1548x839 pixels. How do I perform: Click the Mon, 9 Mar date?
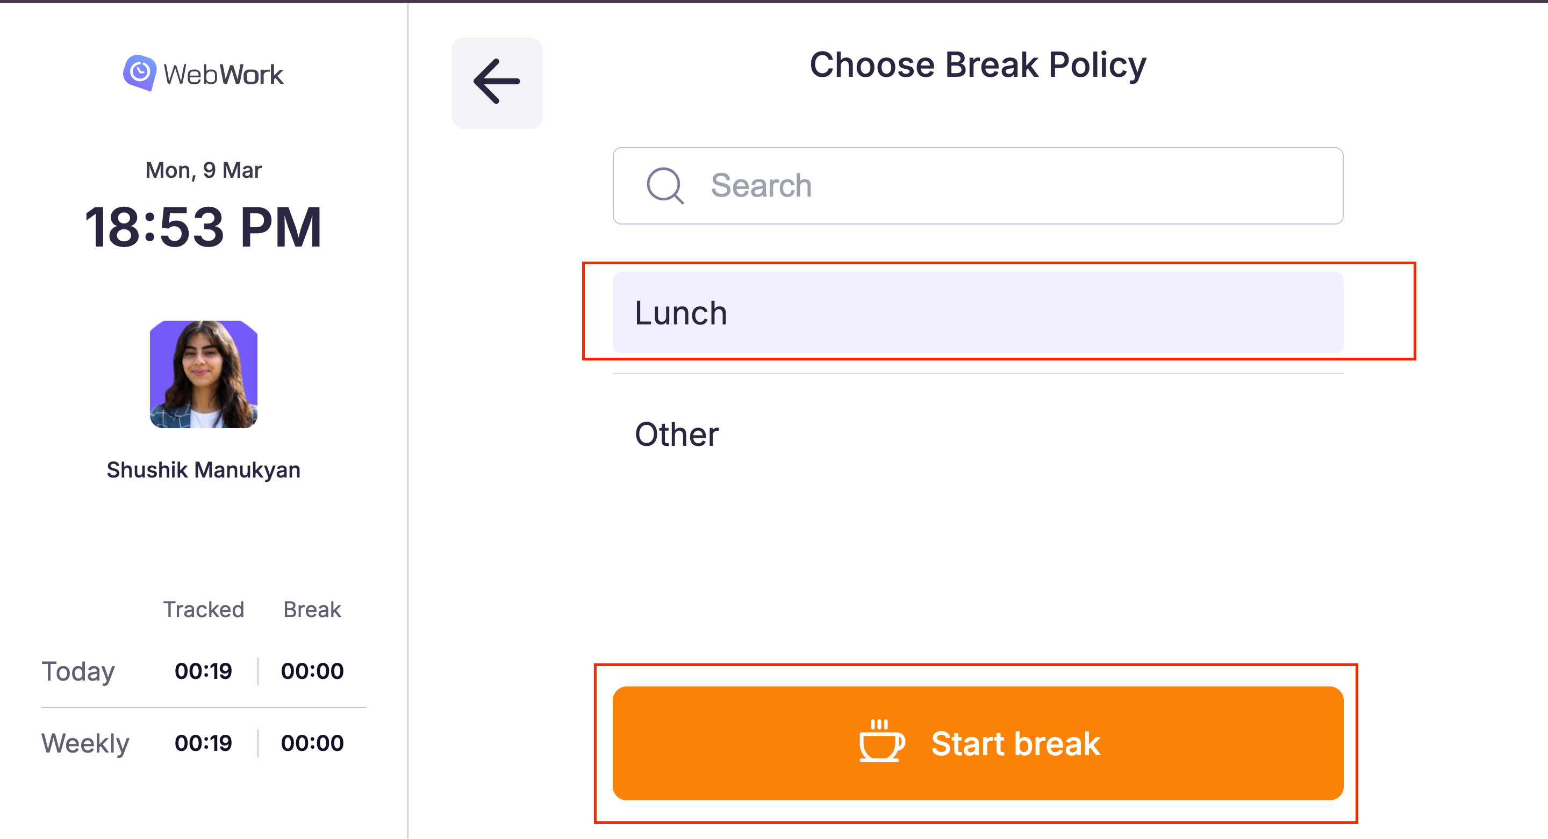(203, 170)
